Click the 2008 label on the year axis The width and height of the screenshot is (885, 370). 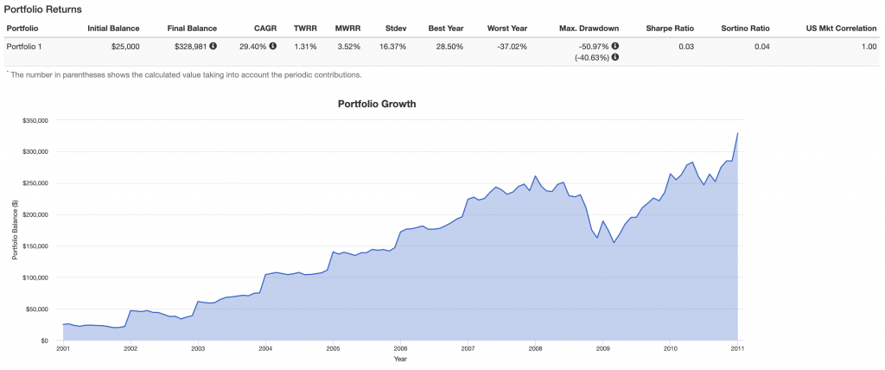click(x=535, y=348)
